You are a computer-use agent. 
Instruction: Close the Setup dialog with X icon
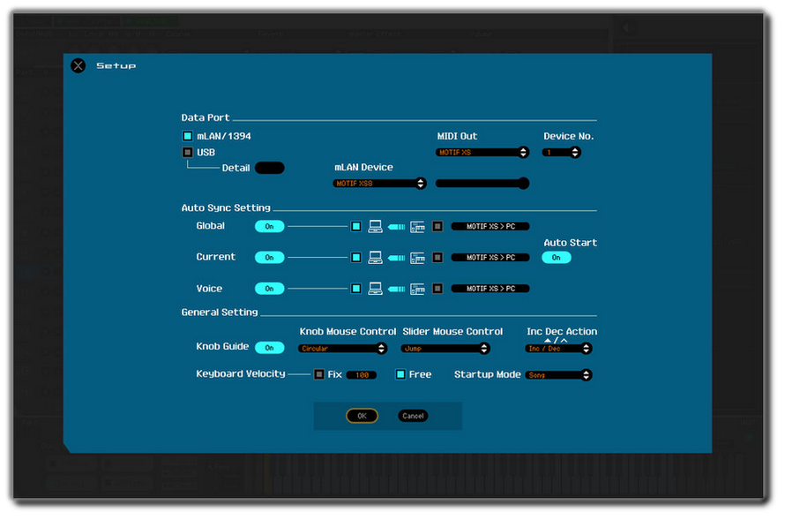tap(78, 65)
